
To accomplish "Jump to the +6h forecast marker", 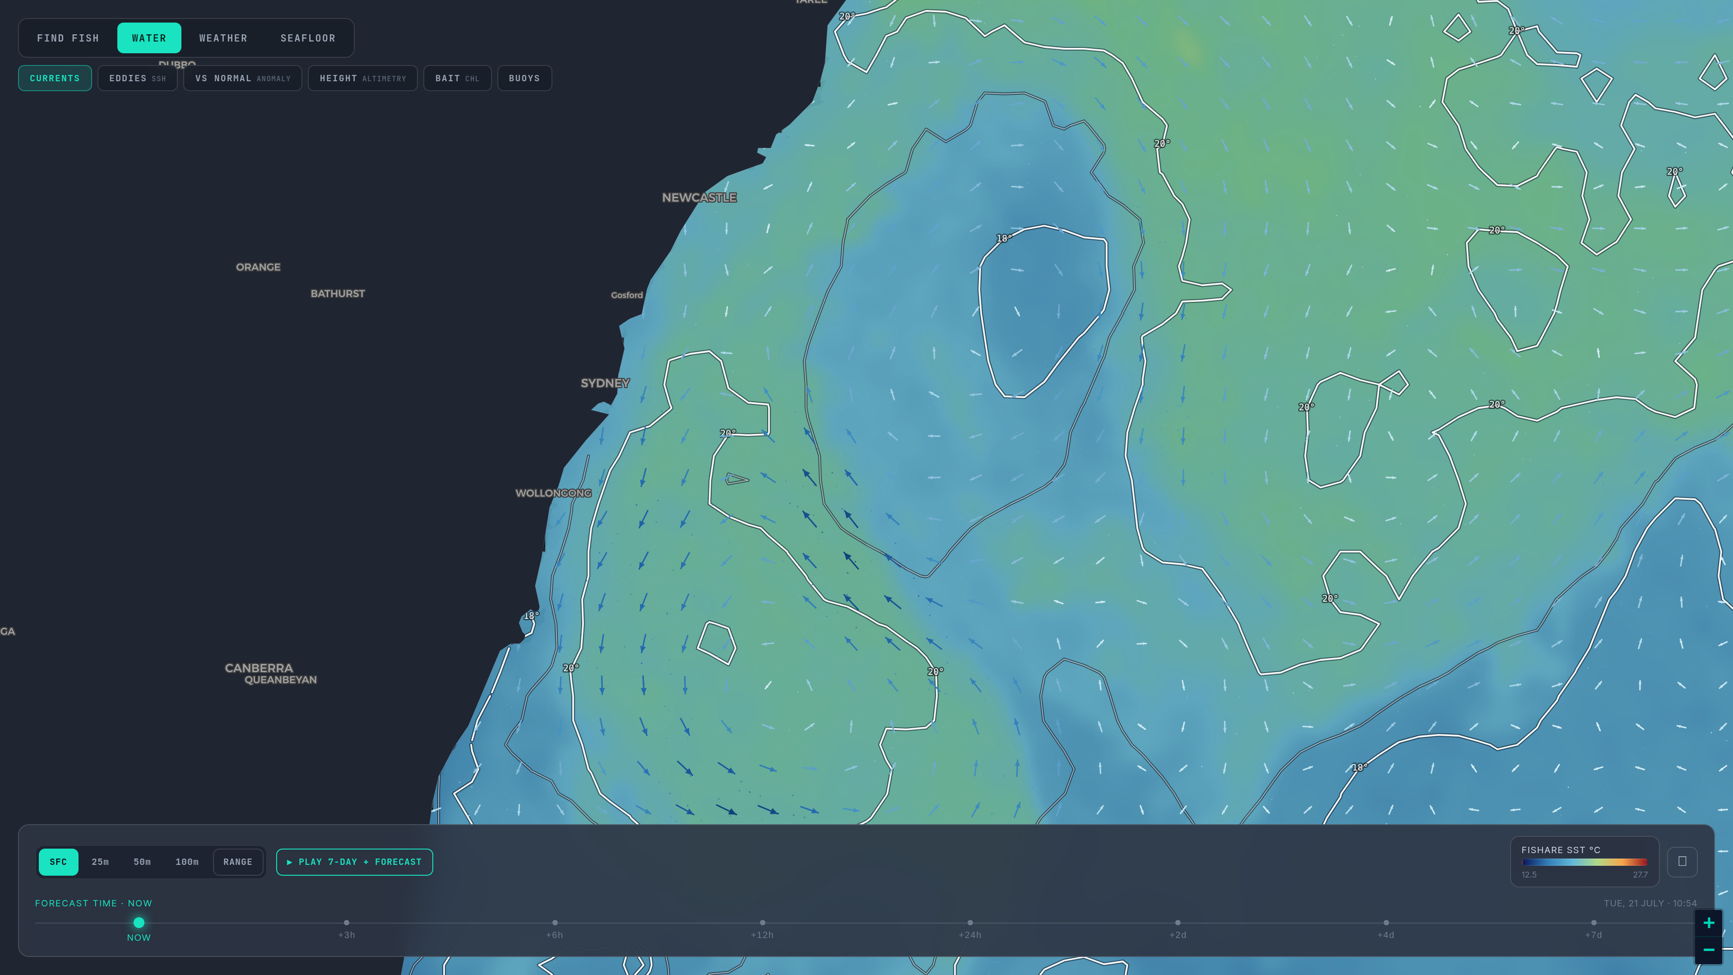I will pos(554,923).
